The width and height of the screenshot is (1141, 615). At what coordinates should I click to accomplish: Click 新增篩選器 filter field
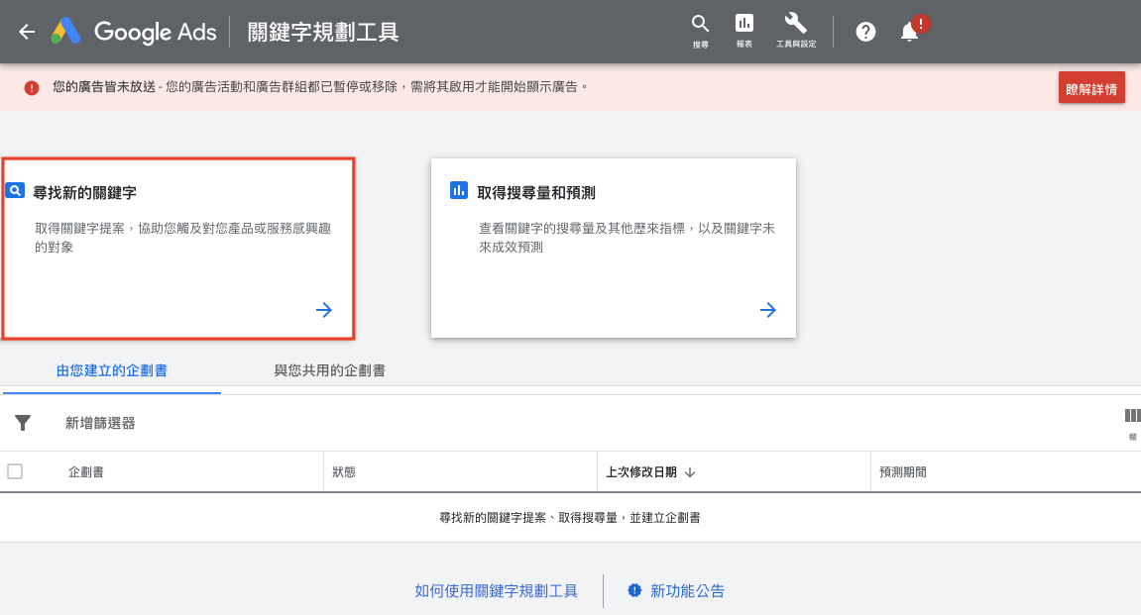(x=100, y=423)
